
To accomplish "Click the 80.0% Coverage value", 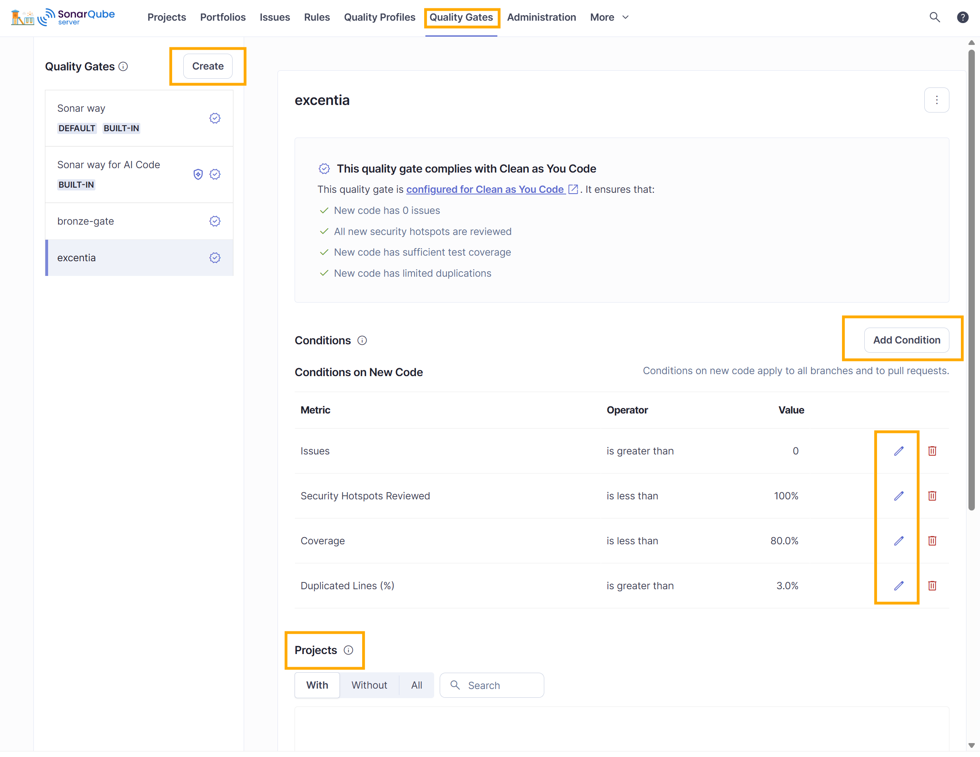I will pos(784,541).
